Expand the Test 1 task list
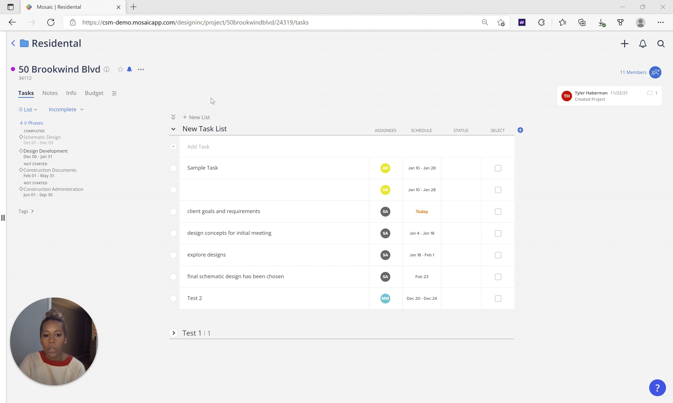The image size is (673, 403). click(x=174, y=333)
